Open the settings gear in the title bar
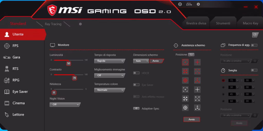Image resolution: width=263 pixels, height=131 pixels. point(198,4)
